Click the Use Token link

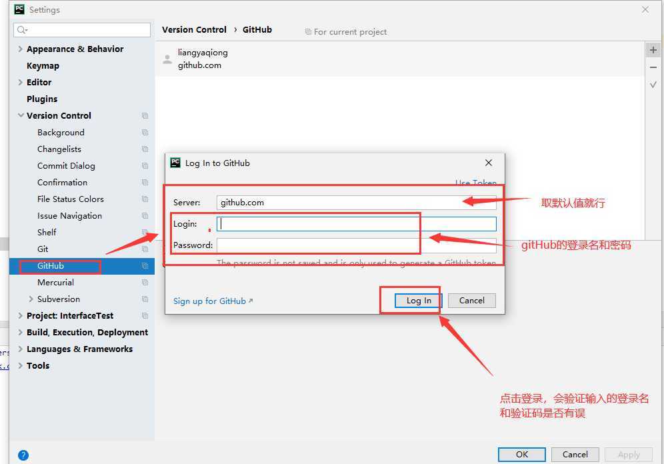[475, 183]
